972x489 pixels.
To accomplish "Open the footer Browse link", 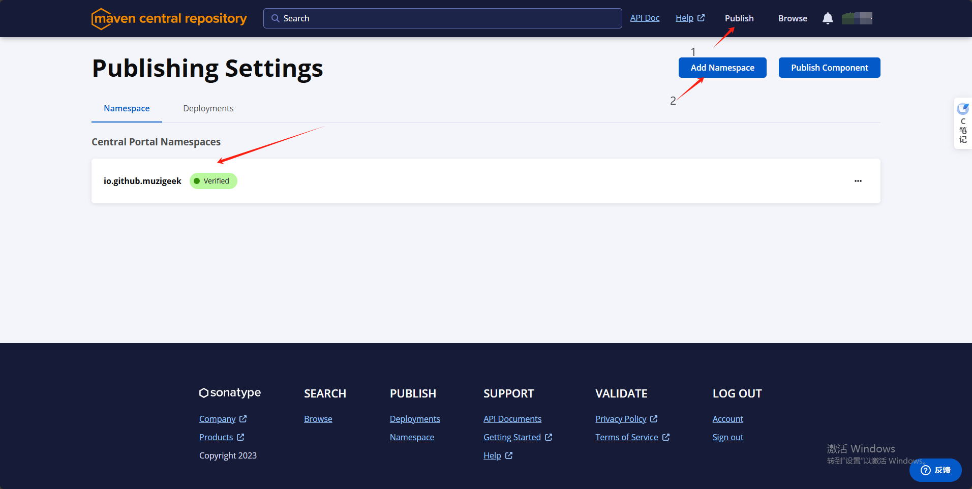I will (318, 419).
